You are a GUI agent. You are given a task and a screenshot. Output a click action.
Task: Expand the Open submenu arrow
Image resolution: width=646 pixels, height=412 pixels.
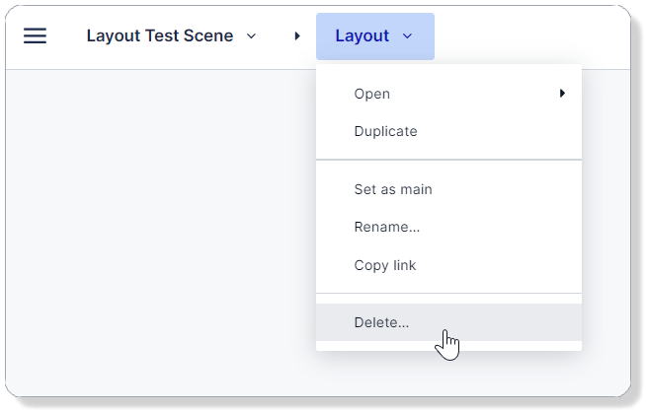(562, 94)
